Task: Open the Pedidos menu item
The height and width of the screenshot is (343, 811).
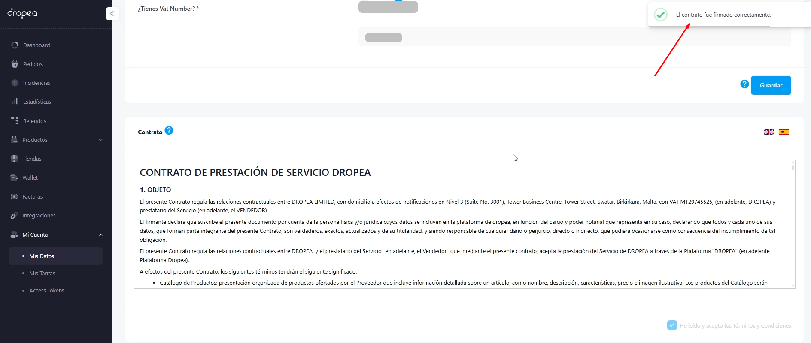Action: coord(33,64)
